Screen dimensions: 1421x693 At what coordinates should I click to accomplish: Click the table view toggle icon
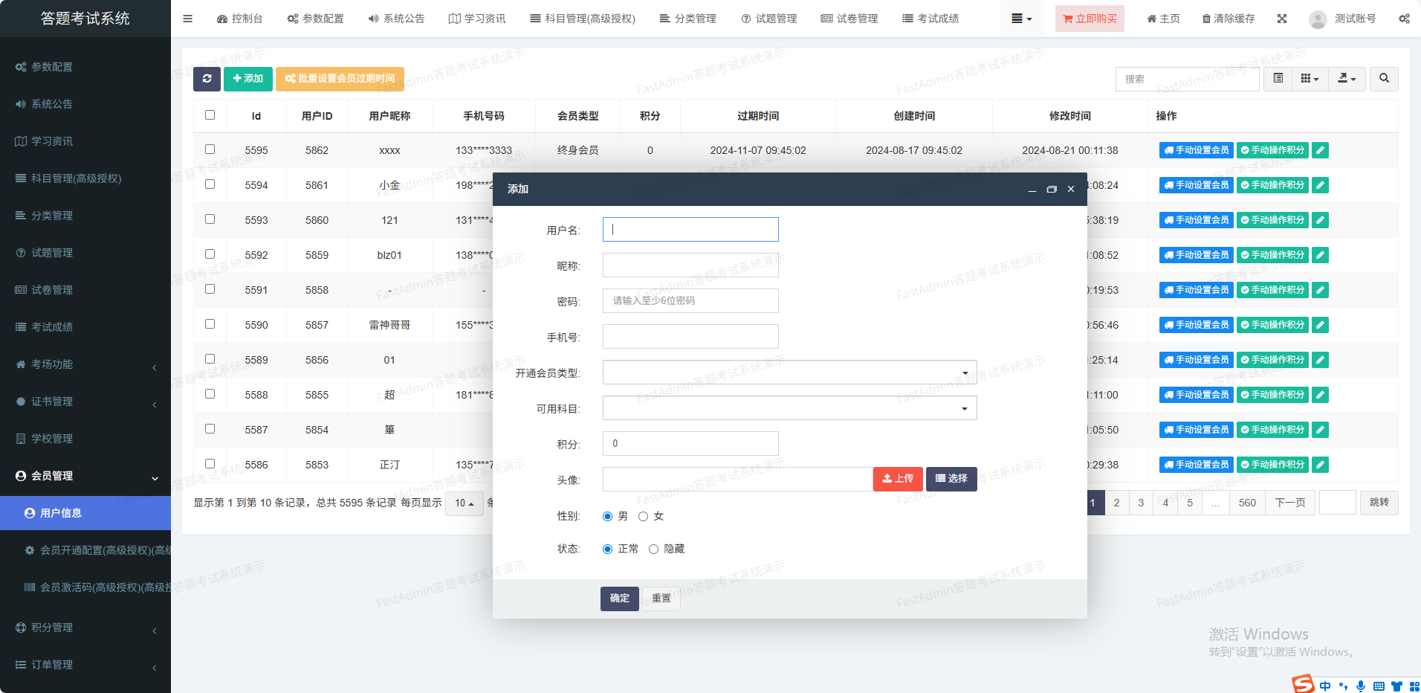(x=1278, y=79)
